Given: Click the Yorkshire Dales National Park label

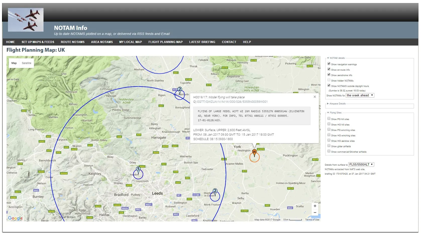Looking at the screenshot, I should [51, 78].
